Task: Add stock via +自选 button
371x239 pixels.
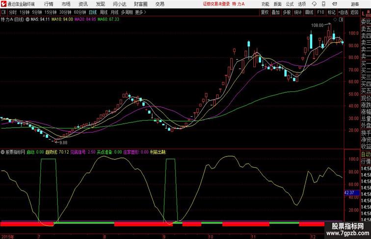Action: pyautogui.click(x=343, y=12)
